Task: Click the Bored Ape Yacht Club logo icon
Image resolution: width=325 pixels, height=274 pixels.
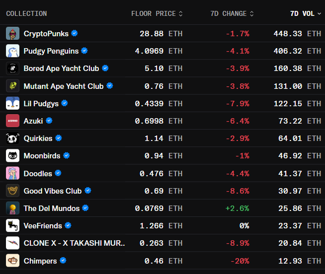Action: [x=12, y=68]
